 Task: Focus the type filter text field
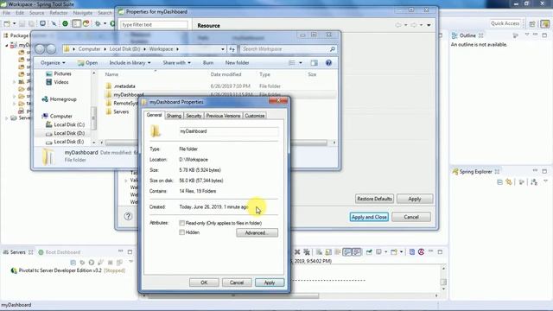(x=154, y=25)
